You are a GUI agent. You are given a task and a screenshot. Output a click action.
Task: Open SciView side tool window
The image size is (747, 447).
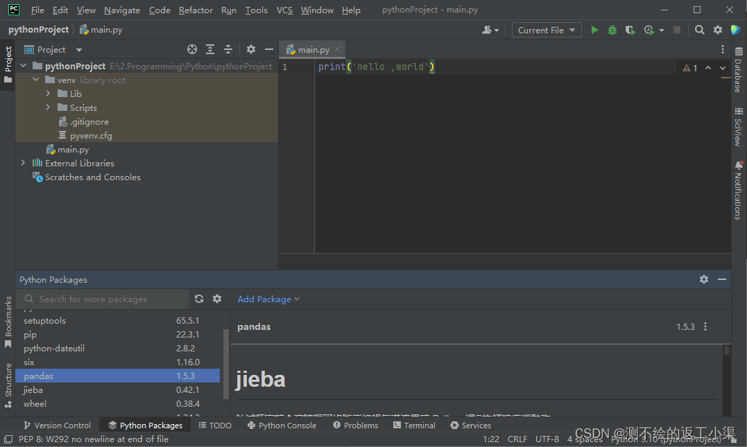(739, 127)
